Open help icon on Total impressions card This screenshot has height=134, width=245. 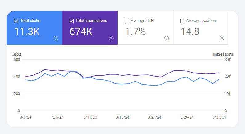[x=111, y=38]
